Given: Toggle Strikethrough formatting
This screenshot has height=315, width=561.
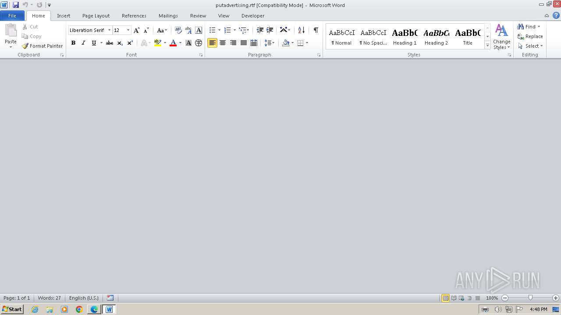Looking at the screenshot, I should 110,43.
